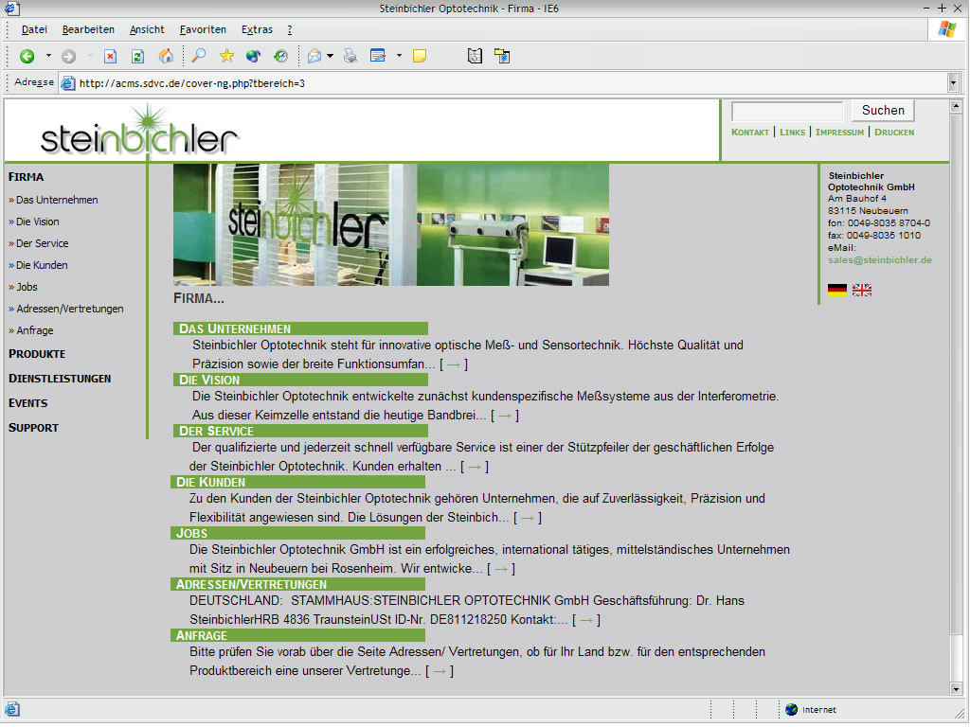Open the Extras menu
This screenshot has height=727, width=970.
coord(257,29)
